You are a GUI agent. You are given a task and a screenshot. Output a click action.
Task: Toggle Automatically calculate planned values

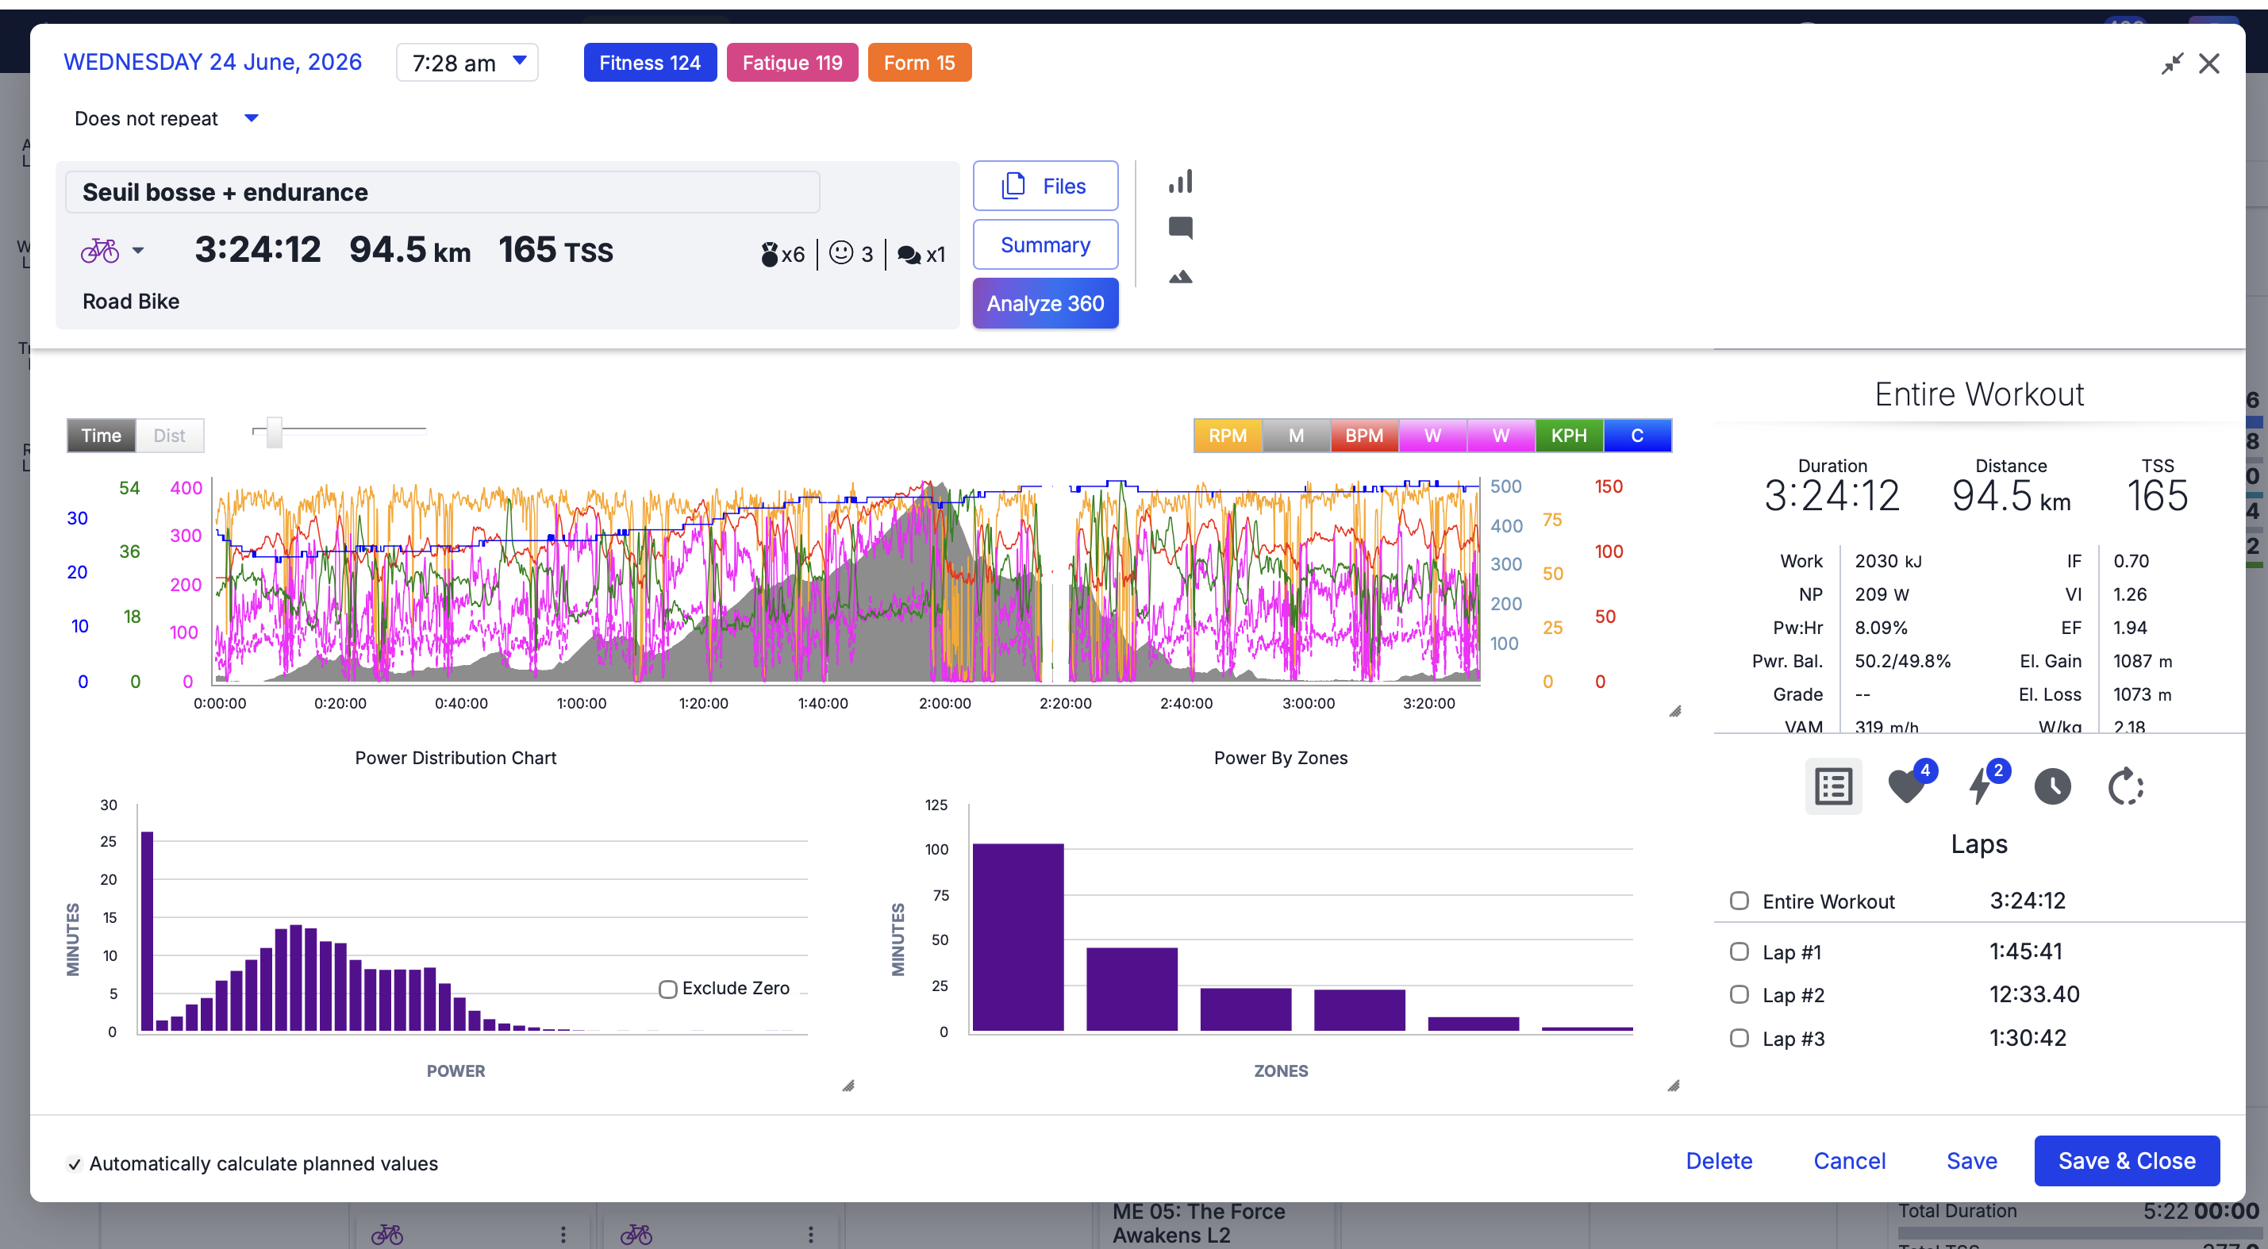pyautogui.click(x=75, y=1163)
